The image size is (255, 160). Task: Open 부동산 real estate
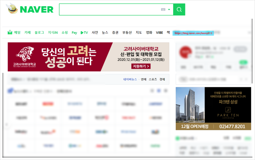(x=127, y=33)
